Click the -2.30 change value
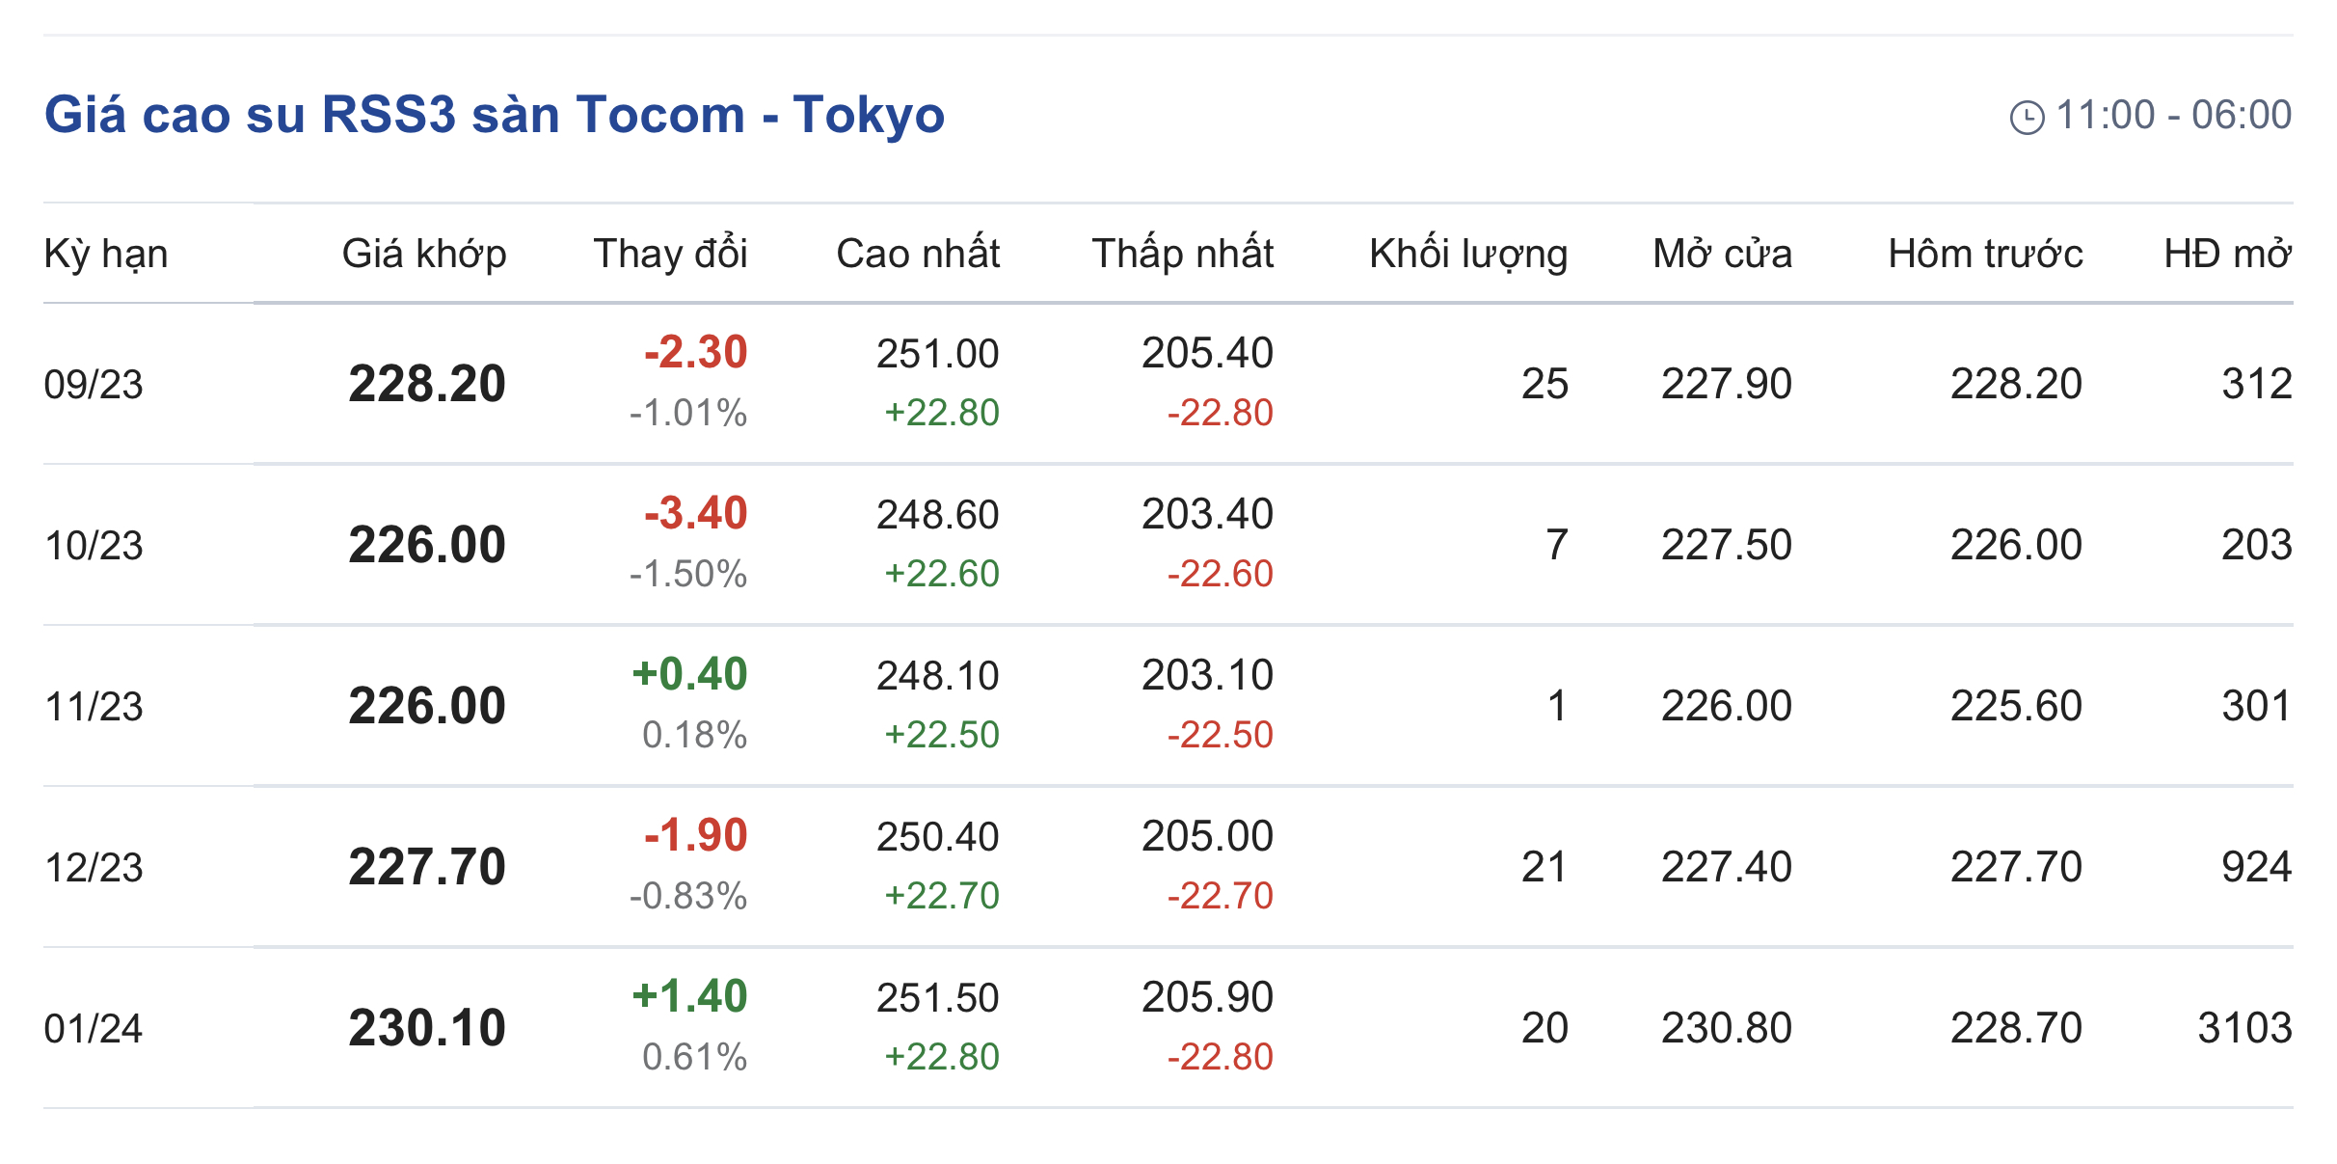Viewport: 2337px width, 1164px height. click(695, 353)
